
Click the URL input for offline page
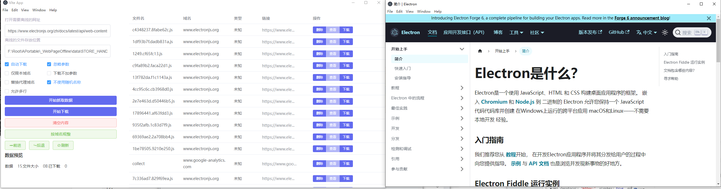click(x=57, y=31)
